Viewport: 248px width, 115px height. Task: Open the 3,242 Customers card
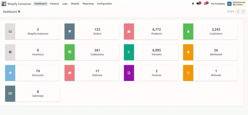point(210,32)
